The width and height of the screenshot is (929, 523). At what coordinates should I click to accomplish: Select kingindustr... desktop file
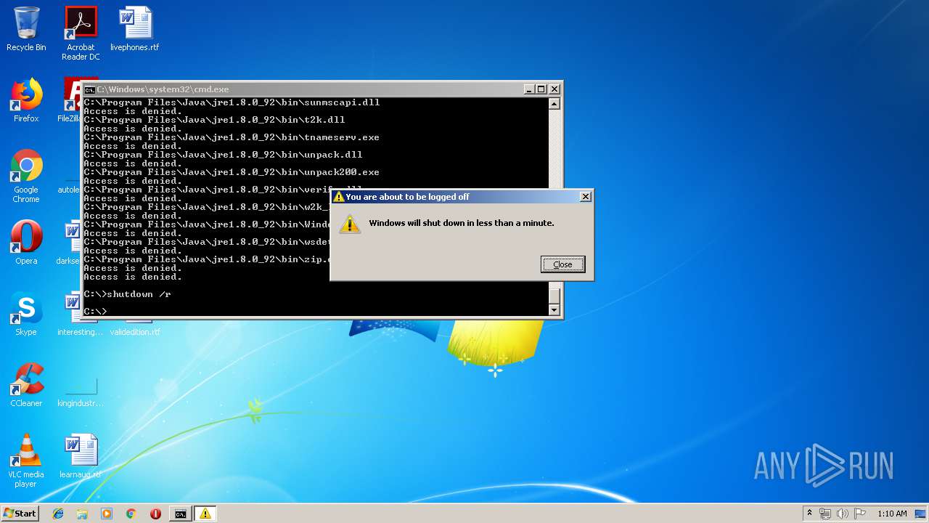tap(81, 392)
